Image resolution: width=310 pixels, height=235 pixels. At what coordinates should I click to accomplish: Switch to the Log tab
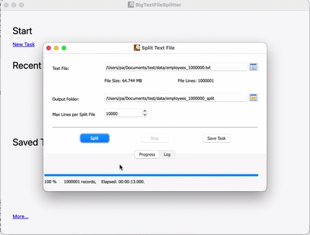click(x=167, y=154)
